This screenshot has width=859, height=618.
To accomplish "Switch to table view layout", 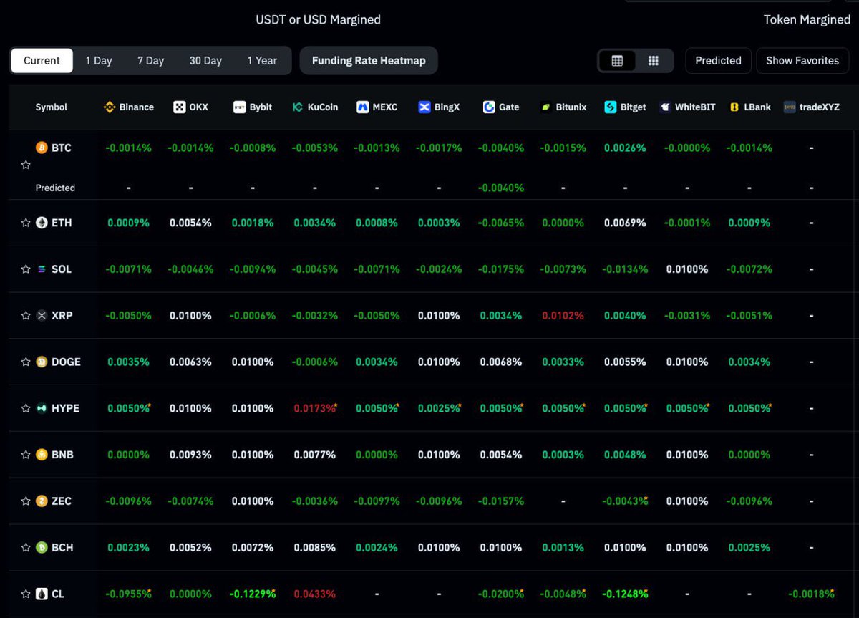I will coord(617,61).
